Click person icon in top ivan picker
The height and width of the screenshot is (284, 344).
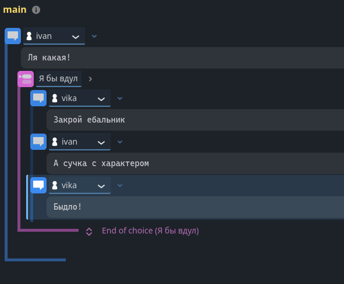[29, 36]
